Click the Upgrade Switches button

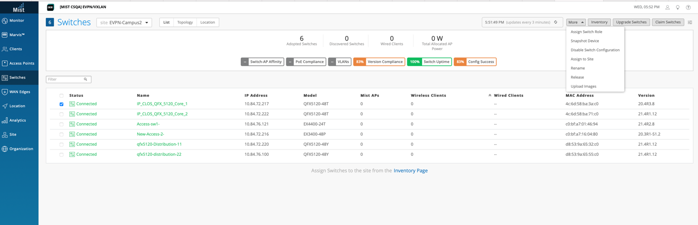pyautogui.click(x=631, y=22)
